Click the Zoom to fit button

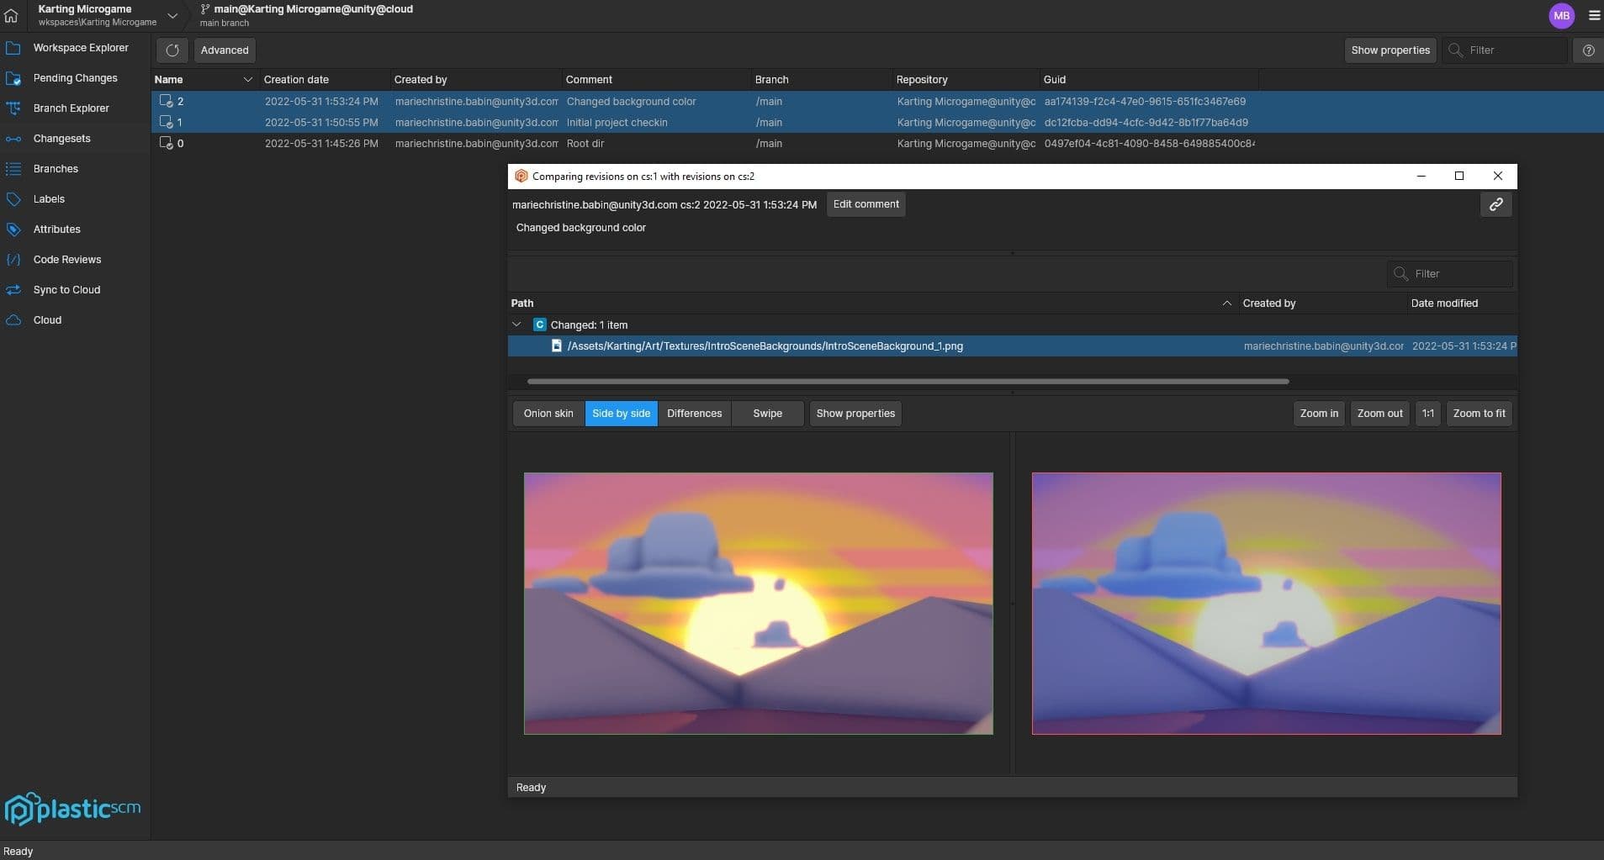pyautogui.click(x=1479, y=414)
